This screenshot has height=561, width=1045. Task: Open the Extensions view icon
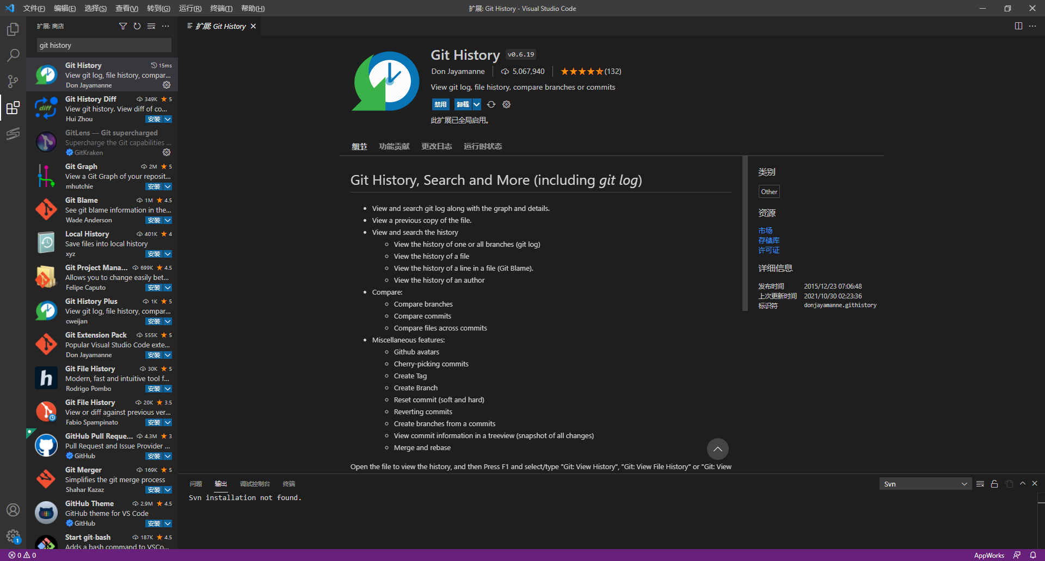click(13, 108)
